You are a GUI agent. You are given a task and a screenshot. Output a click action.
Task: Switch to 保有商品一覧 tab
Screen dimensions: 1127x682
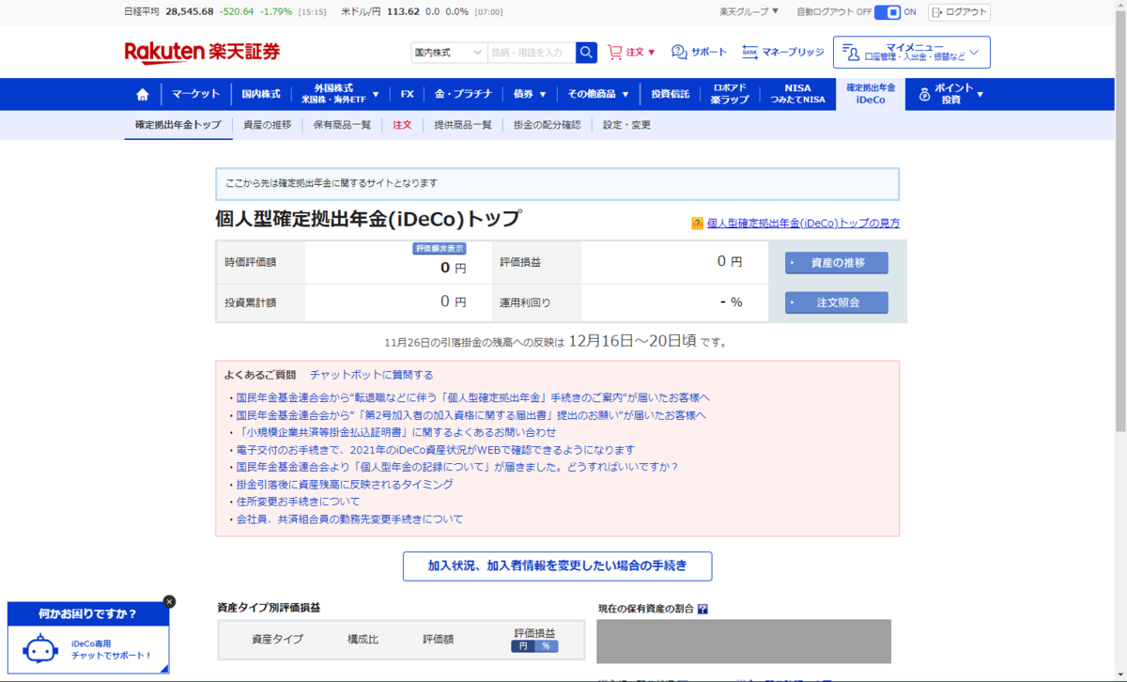coord(342,125)
